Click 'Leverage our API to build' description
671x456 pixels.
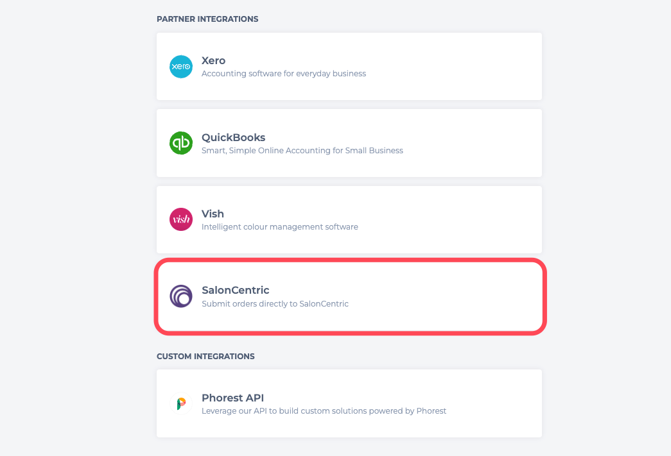324,410
